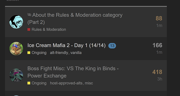Go to the Rules & Moderation category

pos(49,29)
